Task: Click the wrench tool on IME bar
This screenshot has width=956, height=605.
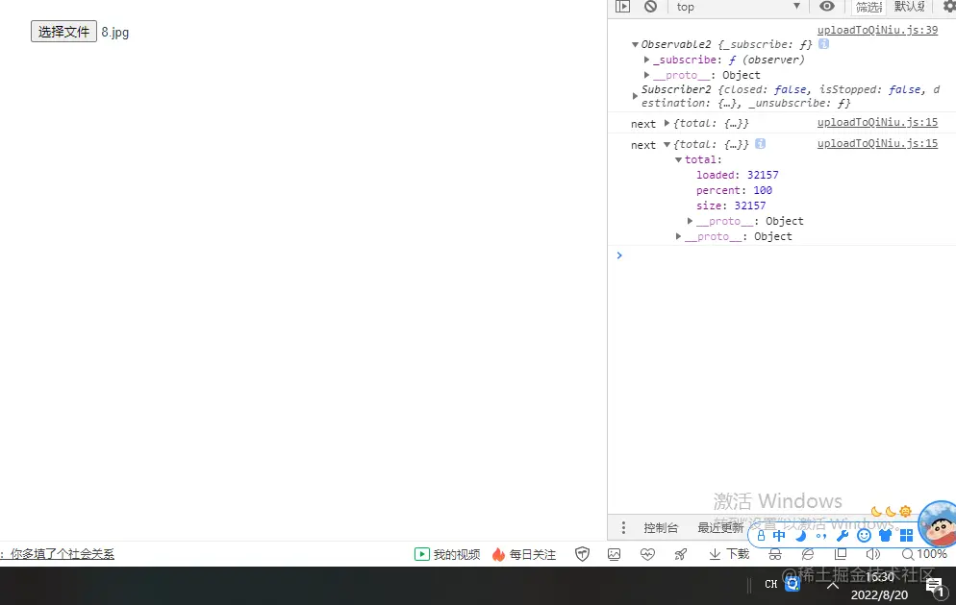Action: [843, 536]
